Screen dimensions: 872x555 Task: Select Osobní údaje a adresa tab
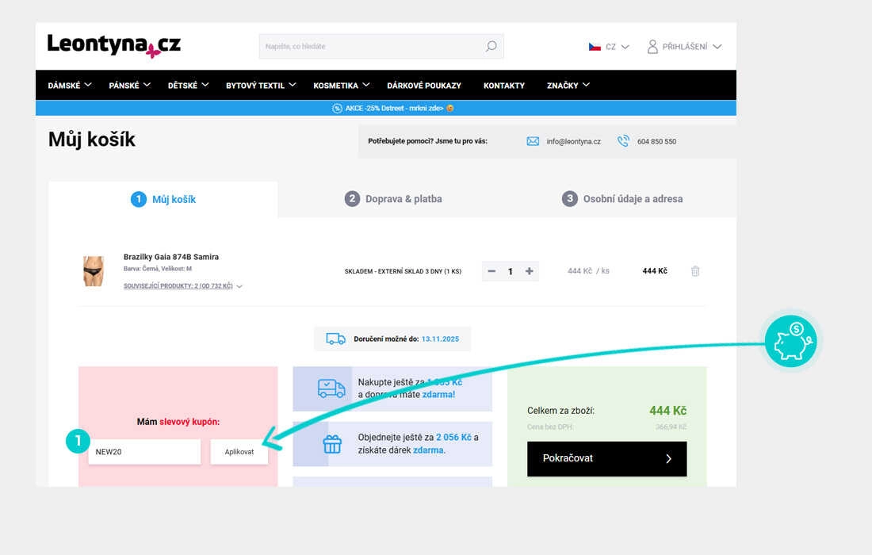point(622,199)
